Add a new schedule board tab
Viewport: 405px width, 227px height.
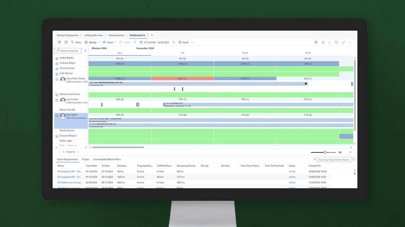click(152, 35)
